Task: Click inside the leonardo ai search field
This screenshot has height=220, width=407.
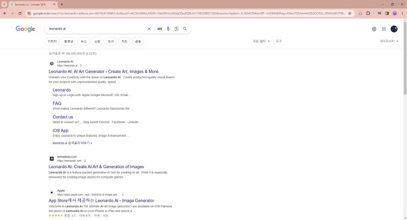Action: [96, 29]
